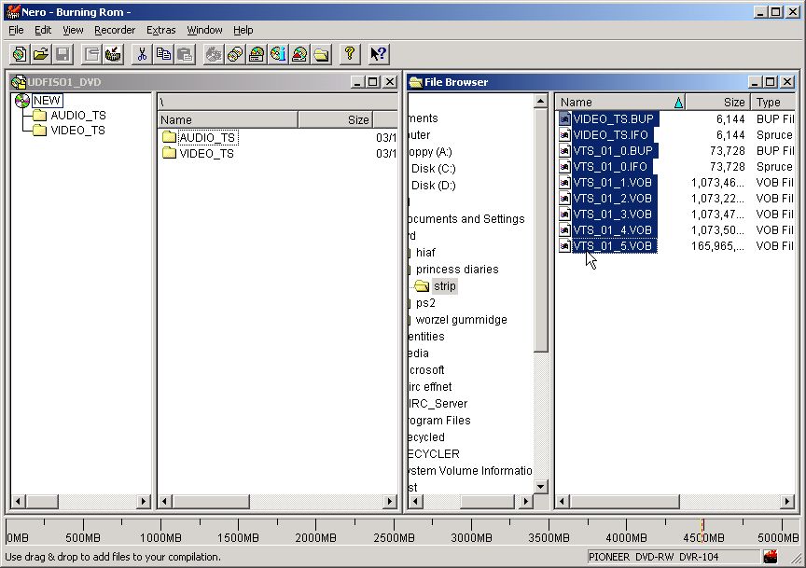Click the compilation info toolbar icon
Image resolution: width=806 pixels, height=568 pixels.
point(91,54)
